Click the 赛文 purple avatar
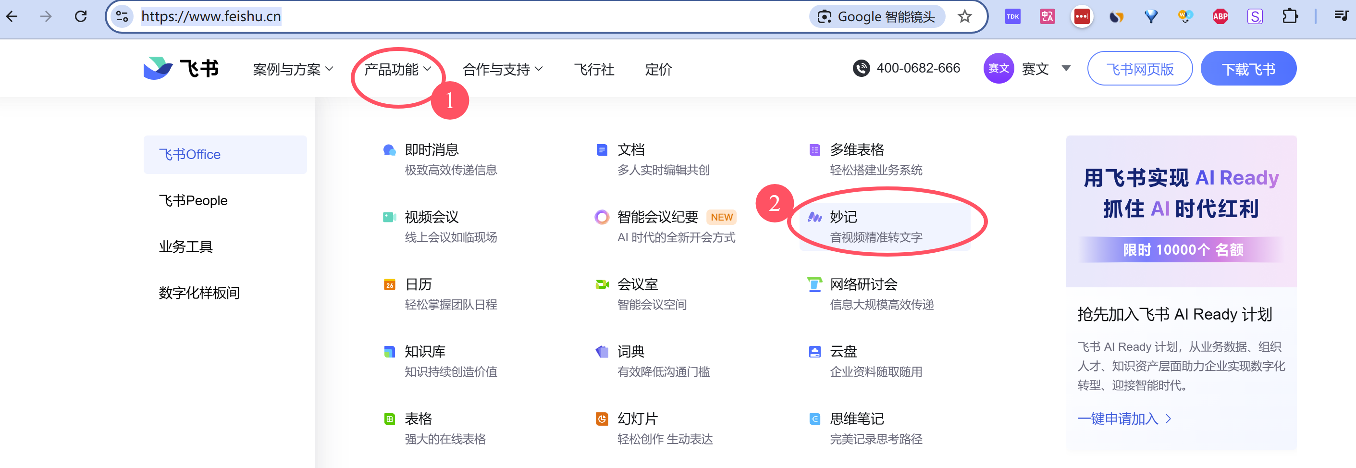This screenshot has height=468, width=1356. tap(999, 68)
